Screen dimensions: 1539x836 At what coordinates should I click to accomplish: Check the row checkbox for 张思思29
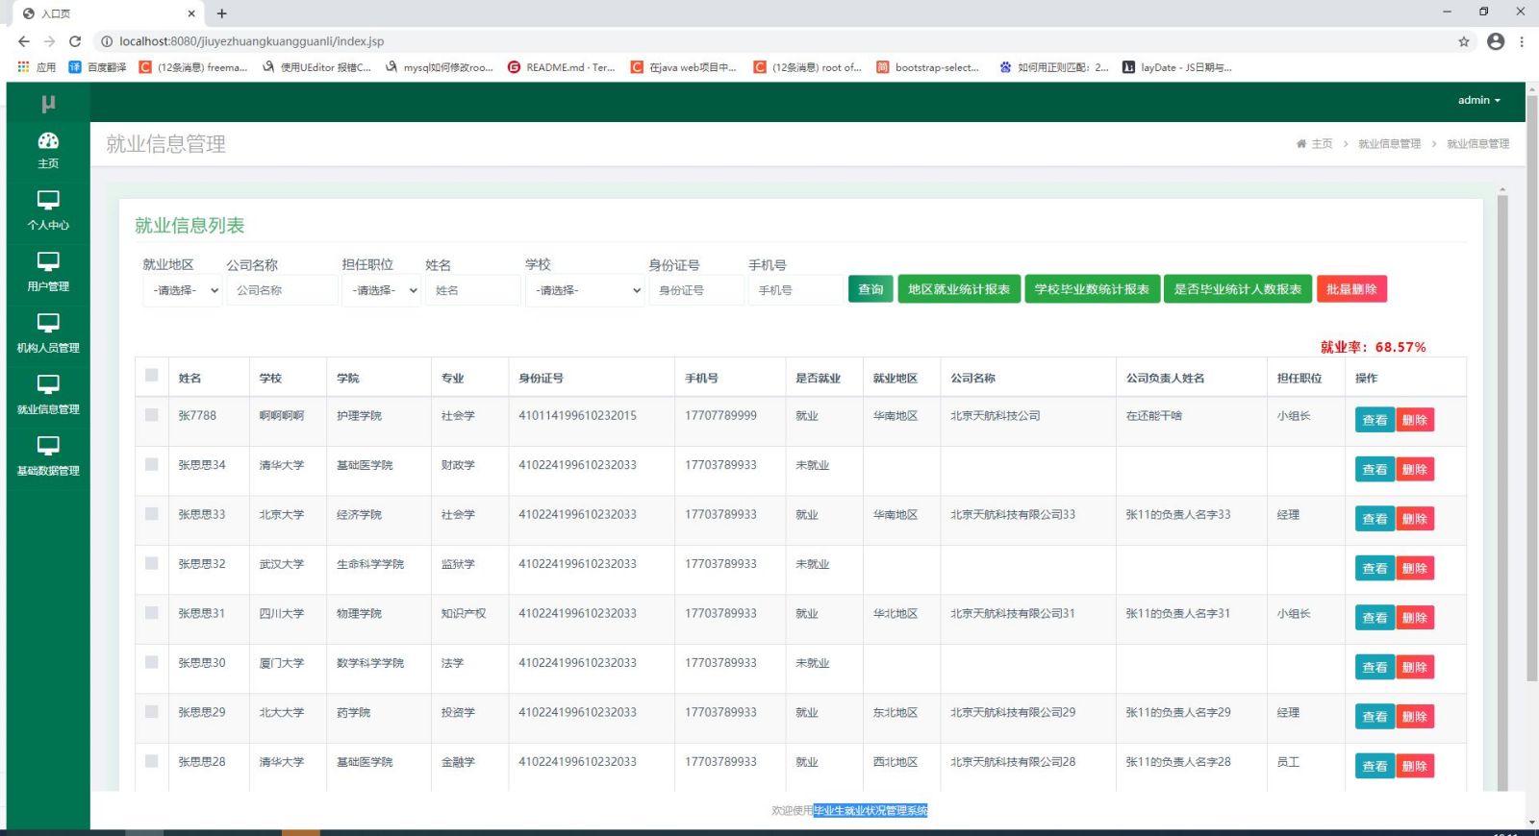pos(151,712)
